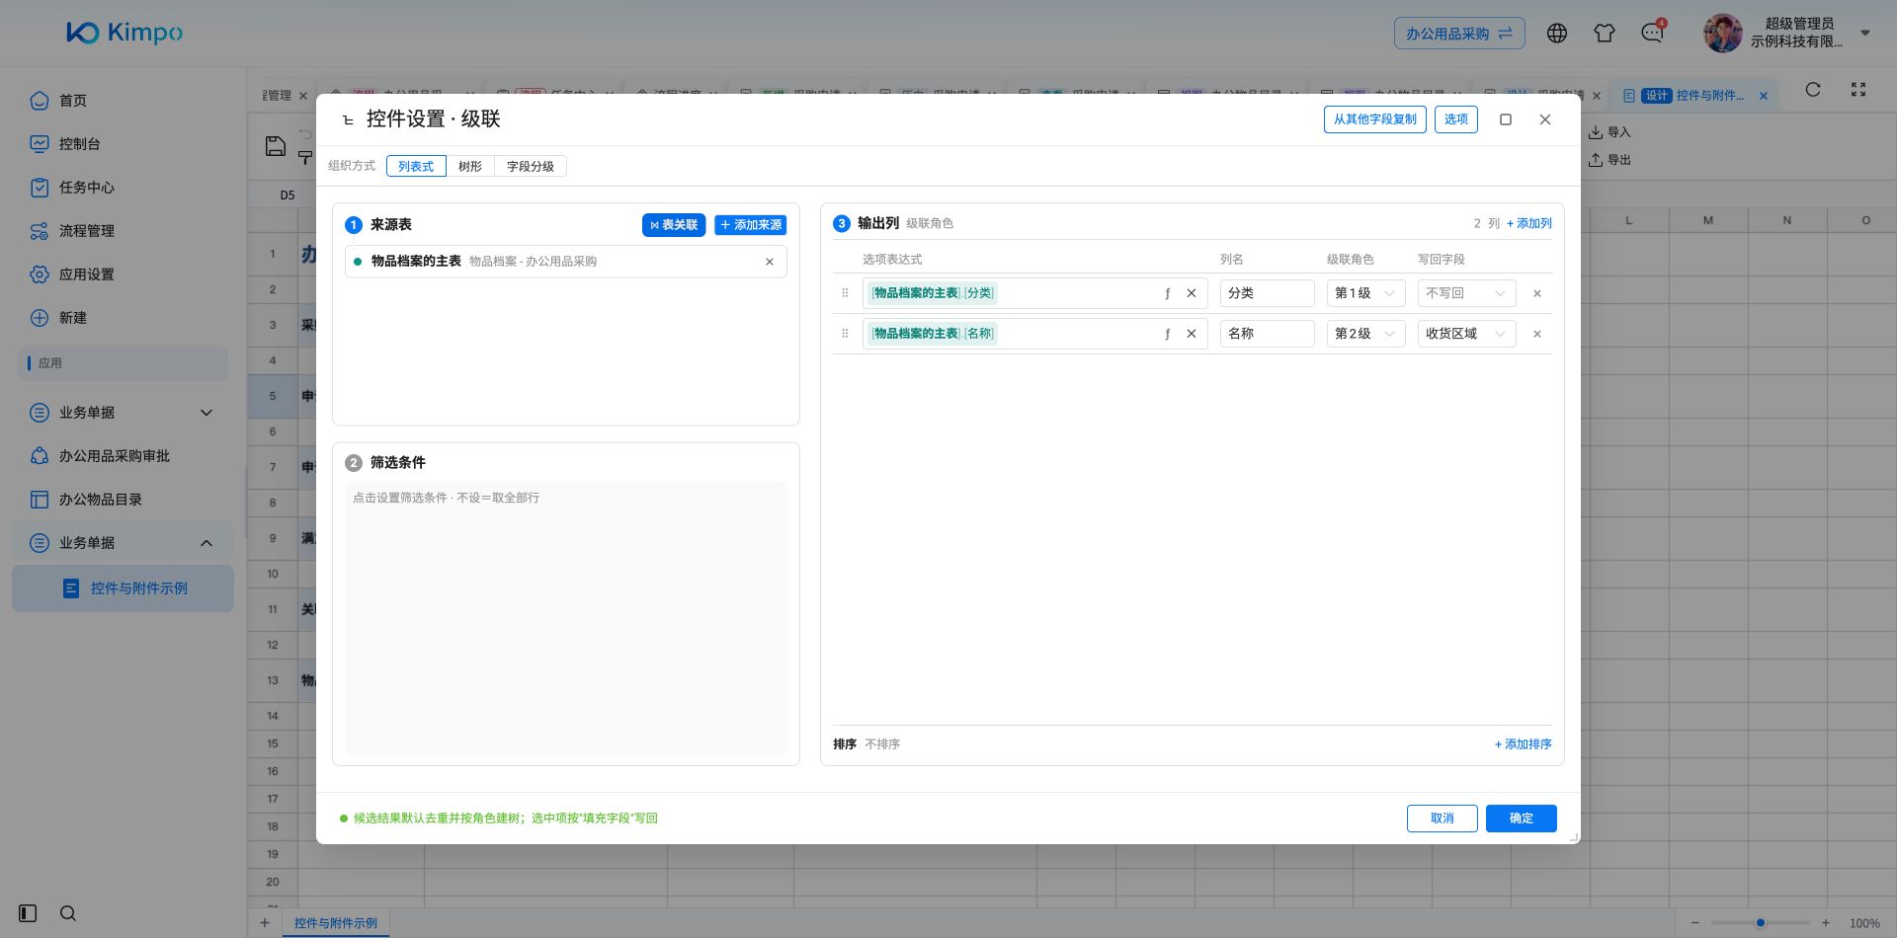The height and width of the screenshot is (938, 1897).
Task: Delete the 第2级 output column row
Action: tap(1536, 334)
